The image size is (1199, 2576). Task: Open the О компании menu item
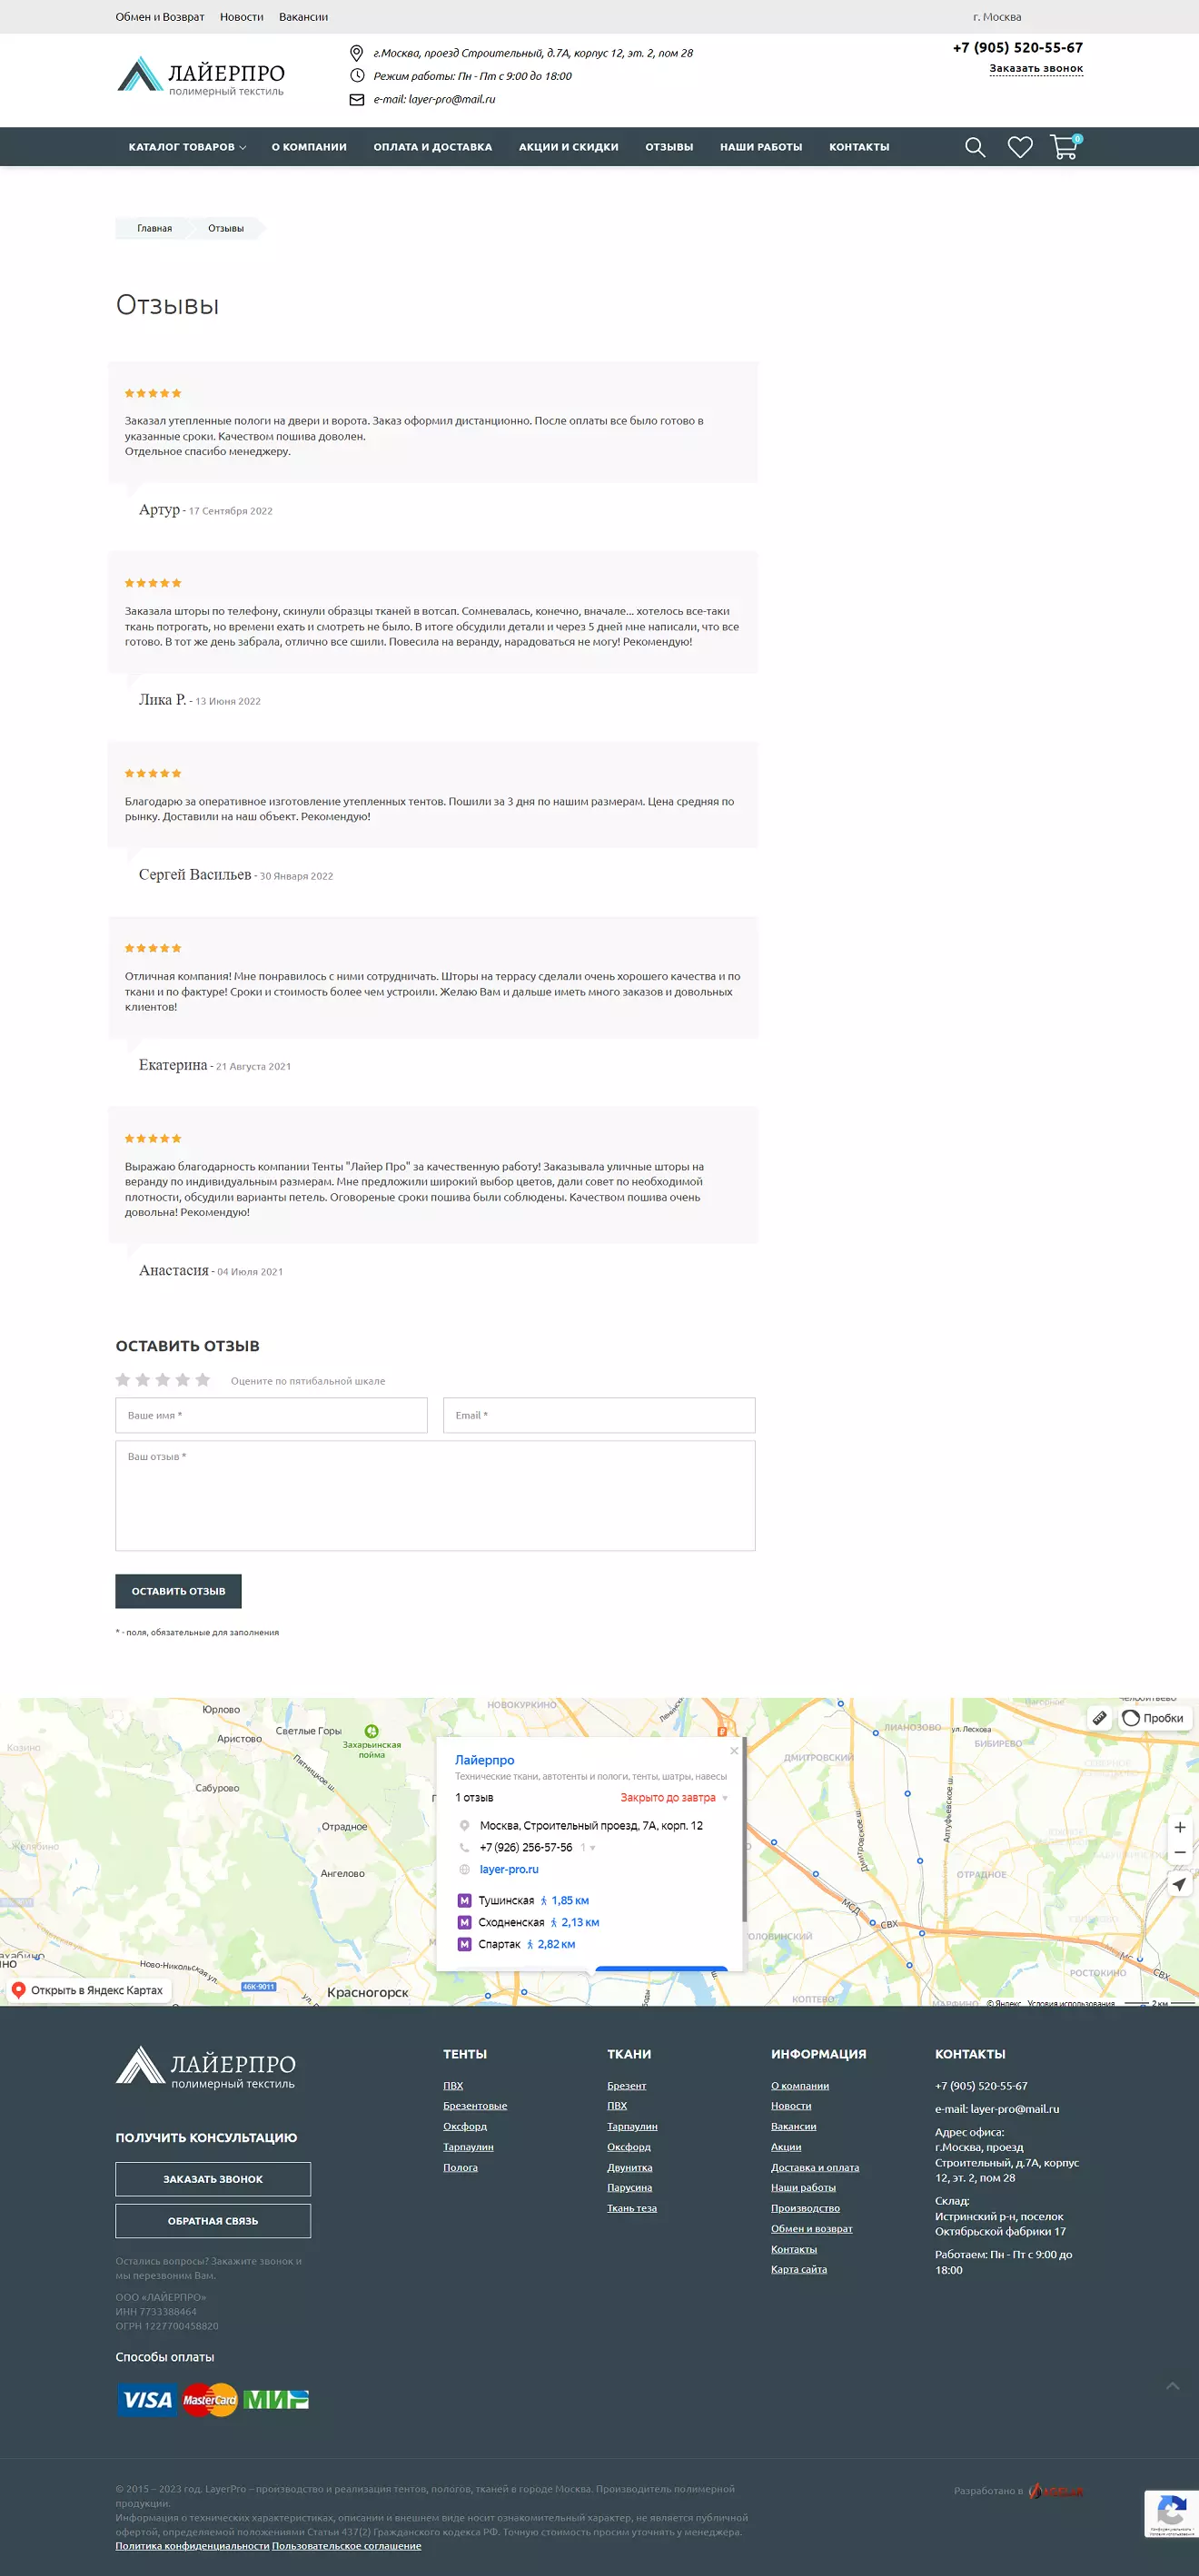pos(309,147)
